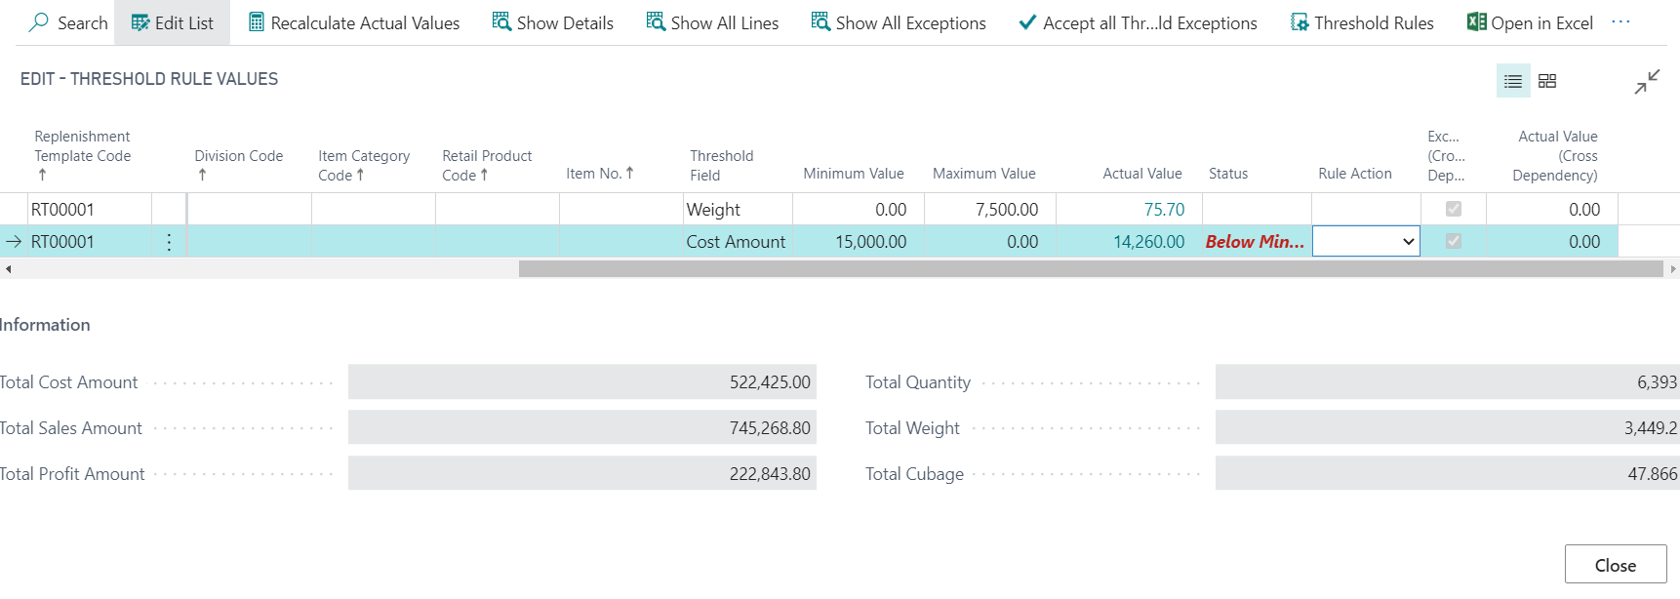Open the 14,260.00 actual value link
Image resolution: width=1680 pixels, height=599 pixels.
1148,242
